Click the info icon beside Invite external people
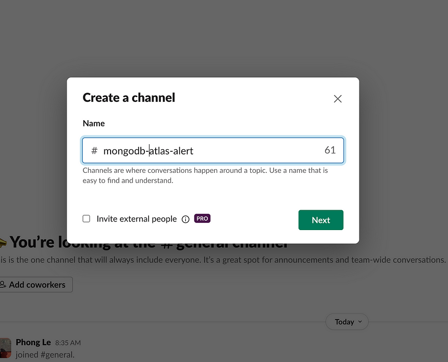 [185, 219]
